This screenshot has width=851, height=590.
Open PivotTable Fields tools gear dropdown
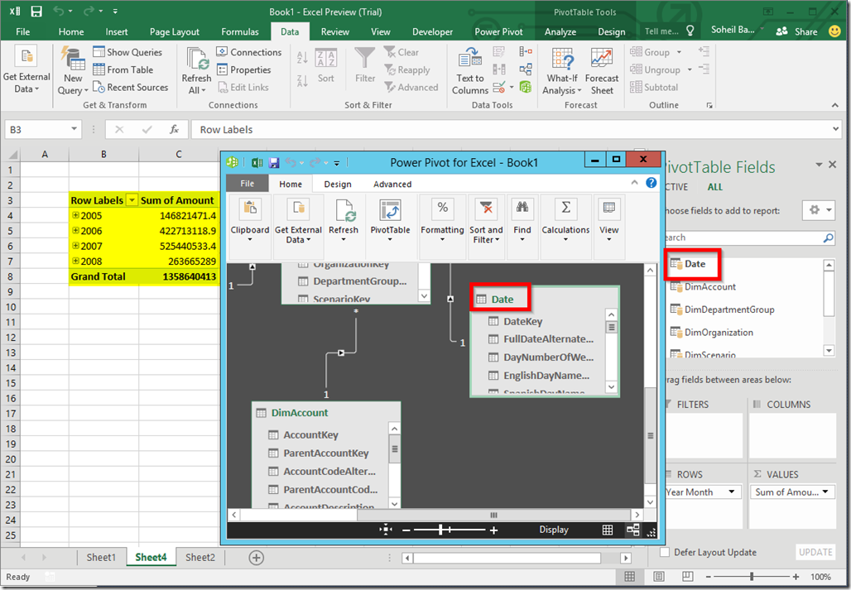818,210
